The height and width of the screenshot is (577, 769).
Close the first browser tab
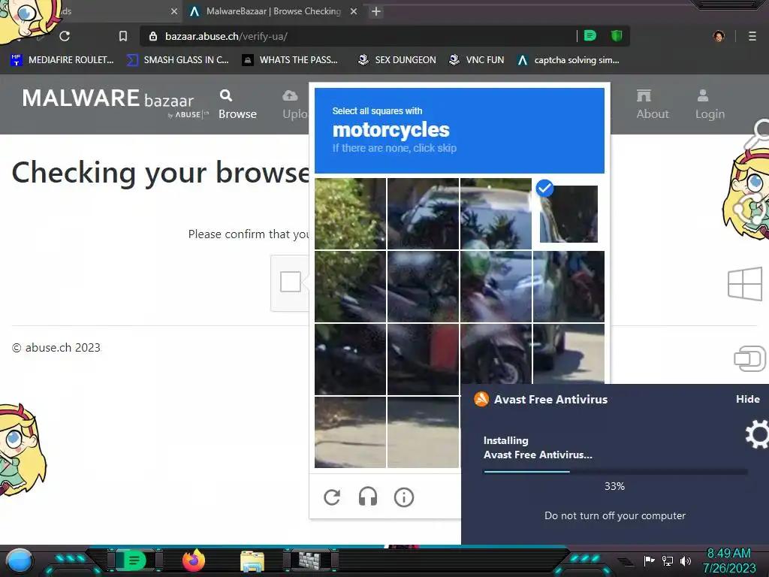(173, 11)
